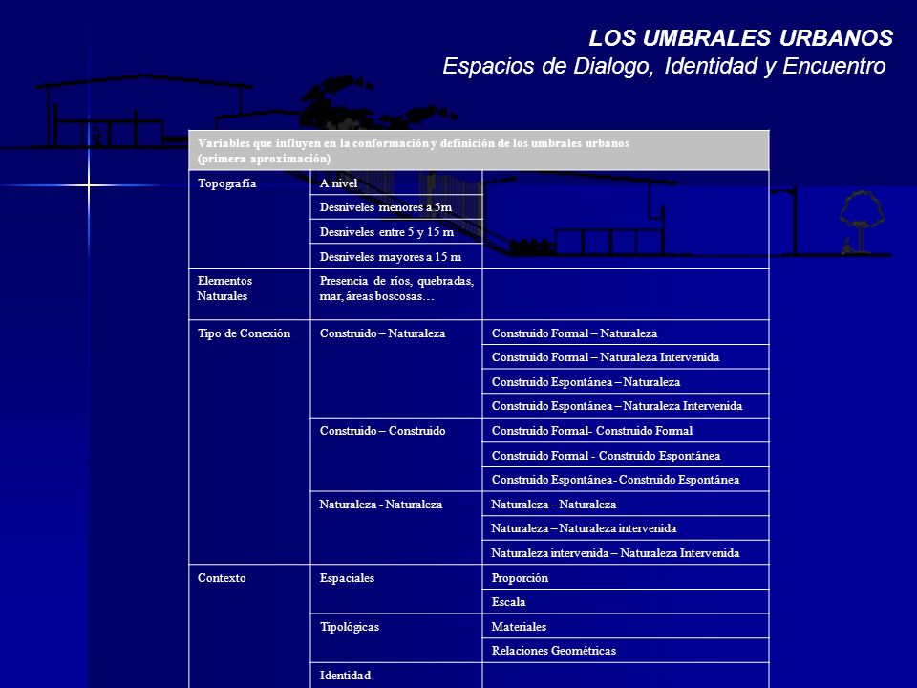Select 'Construido Formal- Construido Formal'
Screen dimensions: 917x688
click(x=626, y=430)
